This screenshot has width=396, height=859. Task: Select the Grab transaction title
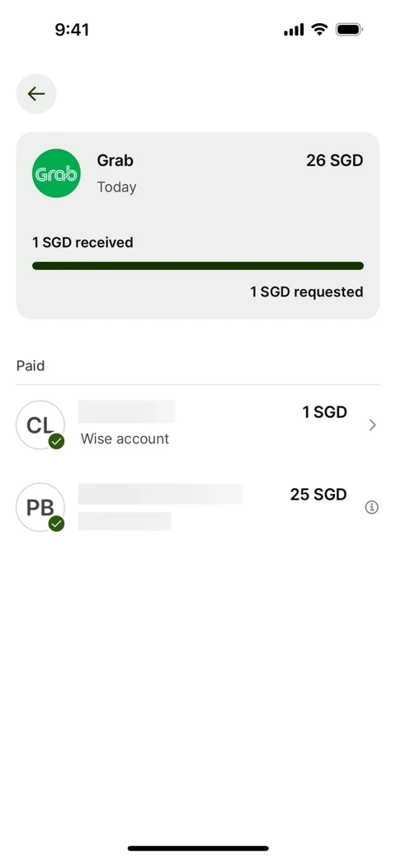115,160
